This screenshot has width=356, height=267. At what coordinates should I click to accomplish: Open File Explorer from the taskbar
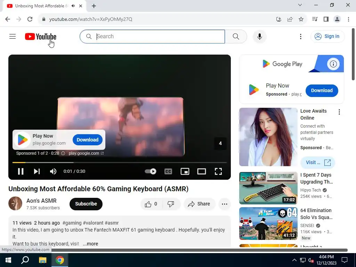coord(42,260)
